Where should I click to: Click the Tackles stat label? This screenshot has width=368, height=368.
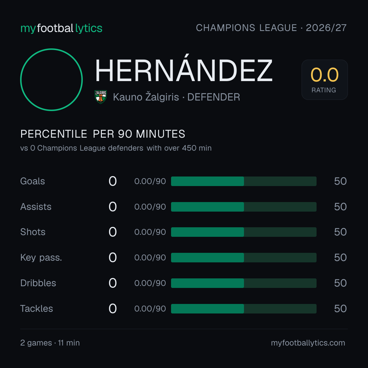click(36, 309)
